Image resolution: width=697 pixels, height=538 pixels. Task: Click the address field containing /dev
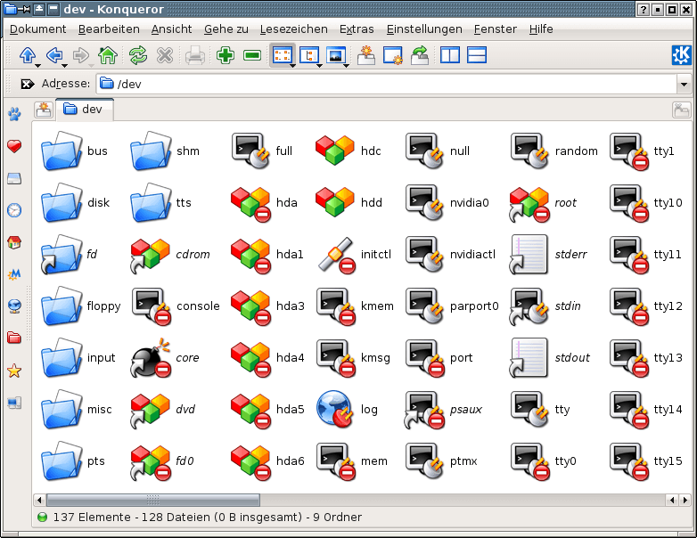pos(392,85)
